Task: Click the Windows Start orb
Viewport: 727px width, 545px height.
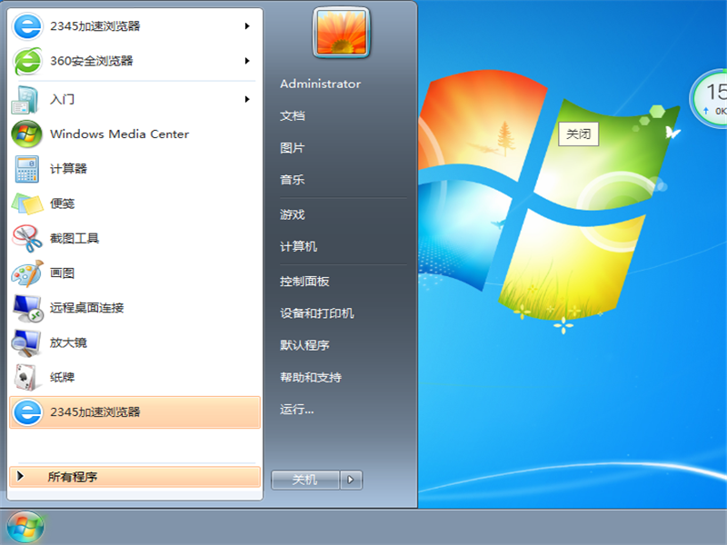Action: click(25, 528)
